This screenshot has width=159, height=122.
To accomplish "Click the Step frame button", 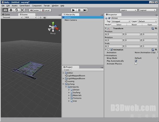I will [85, 10].
